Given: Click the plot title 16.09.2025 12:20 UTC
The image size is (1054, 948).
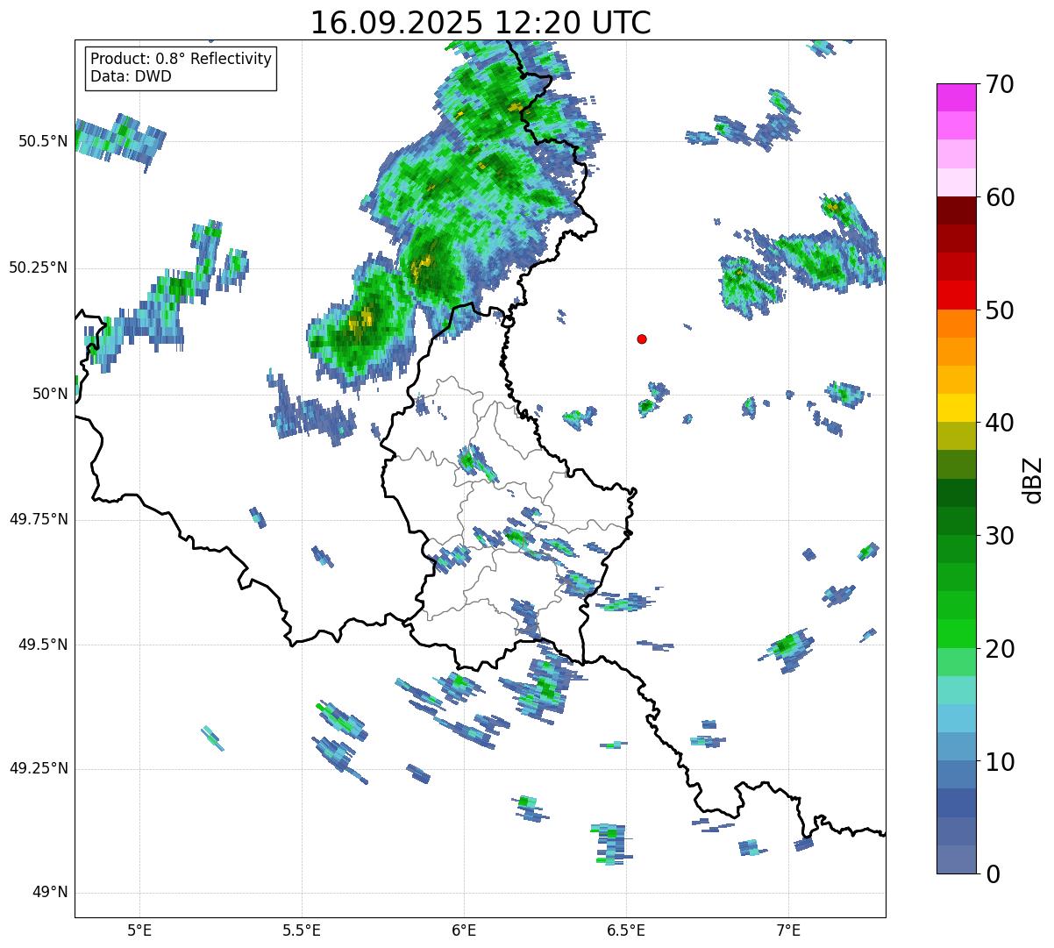Looking at the screenshot, I should (481, 22).
